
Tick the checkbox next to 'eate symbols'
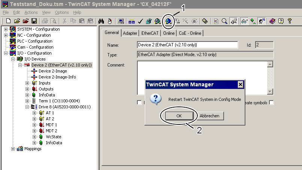[x=271, y=103]
